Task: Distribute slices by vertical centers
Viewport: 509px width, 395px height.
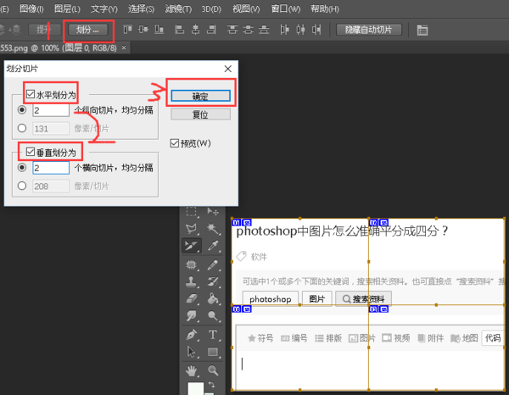Action: tap(248, 30)
